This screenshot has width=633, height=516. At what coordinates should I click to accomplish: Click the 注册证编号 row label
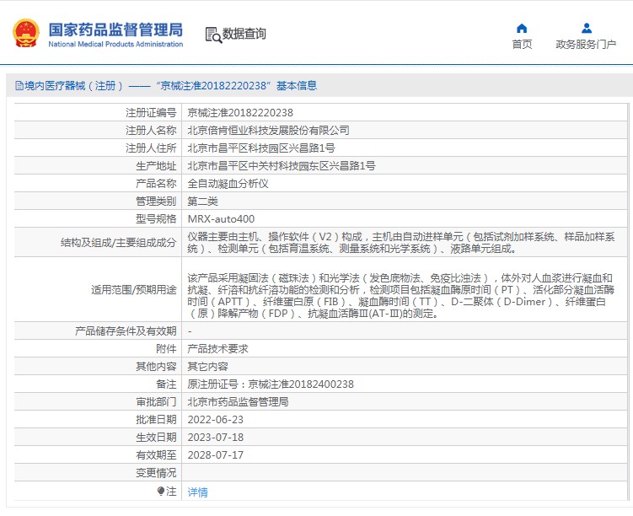pos(151,113)
